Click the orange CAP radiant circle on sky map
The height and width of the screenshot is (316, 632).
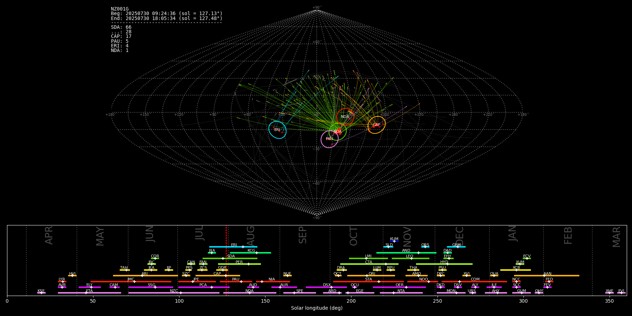[x=376, y=125]
